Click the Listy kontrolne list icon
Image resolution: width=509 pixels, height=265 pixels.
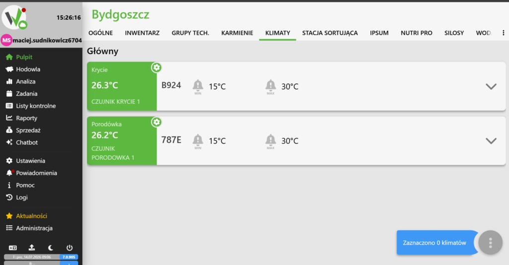click(9, 106)
